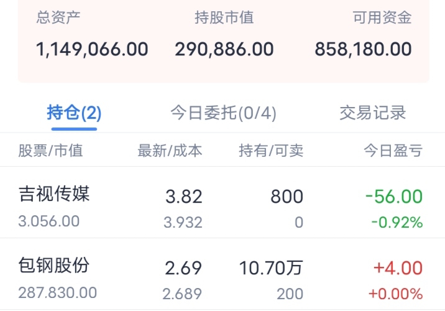Open the 今日委托(0/4) tab
Viewport: 445px width, 311px height.
(223, 113)
